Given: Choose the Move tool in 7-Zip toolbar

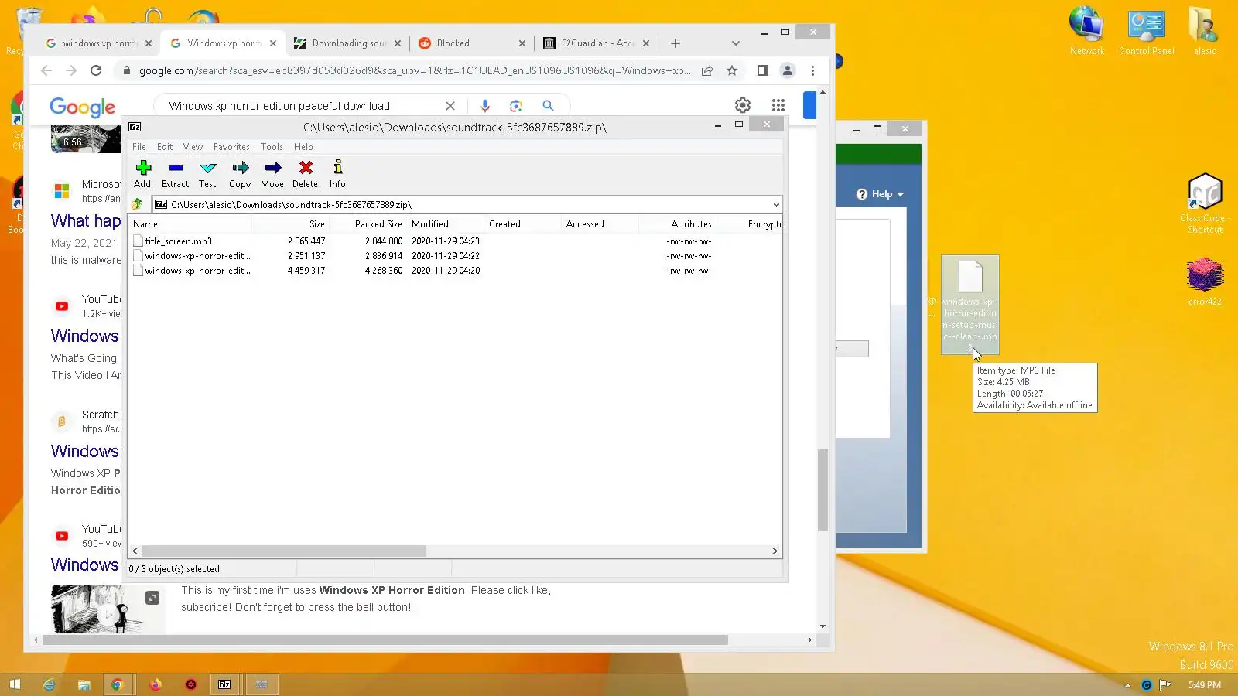Looking at the screenshot, I should 272,174.
